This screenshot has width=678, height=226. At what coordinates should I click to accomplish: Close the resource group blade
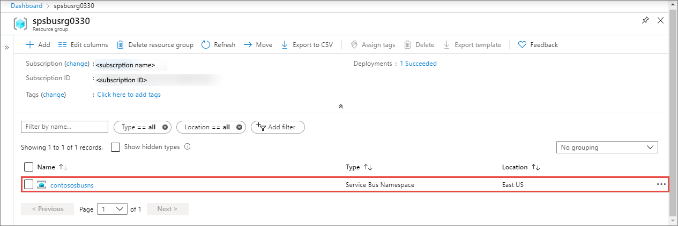(x=660, y=20)
